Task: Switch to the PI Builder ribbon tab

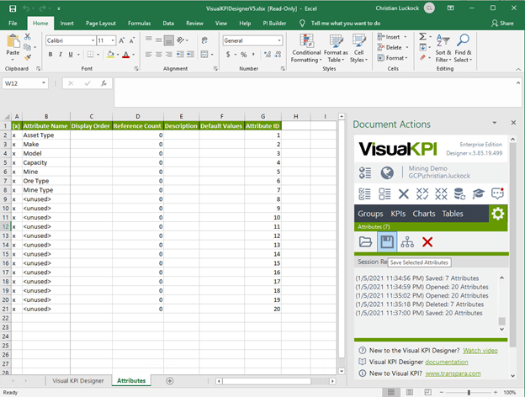Action: [x=274, y=23]
